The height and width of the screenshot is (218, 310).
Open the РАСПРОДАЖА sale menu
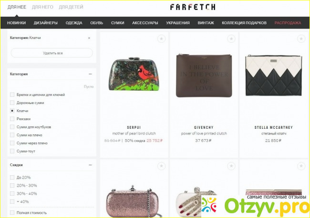[x=288, y=23]
